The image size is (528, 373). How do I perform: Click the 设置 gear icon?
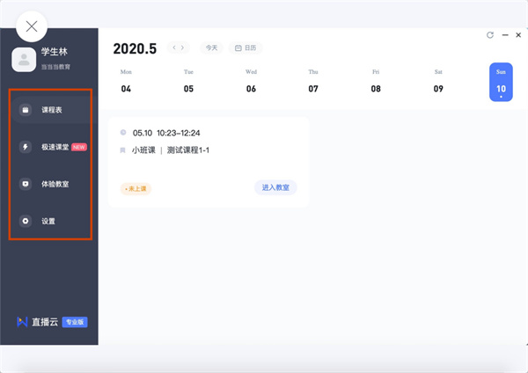coord(26,221)
